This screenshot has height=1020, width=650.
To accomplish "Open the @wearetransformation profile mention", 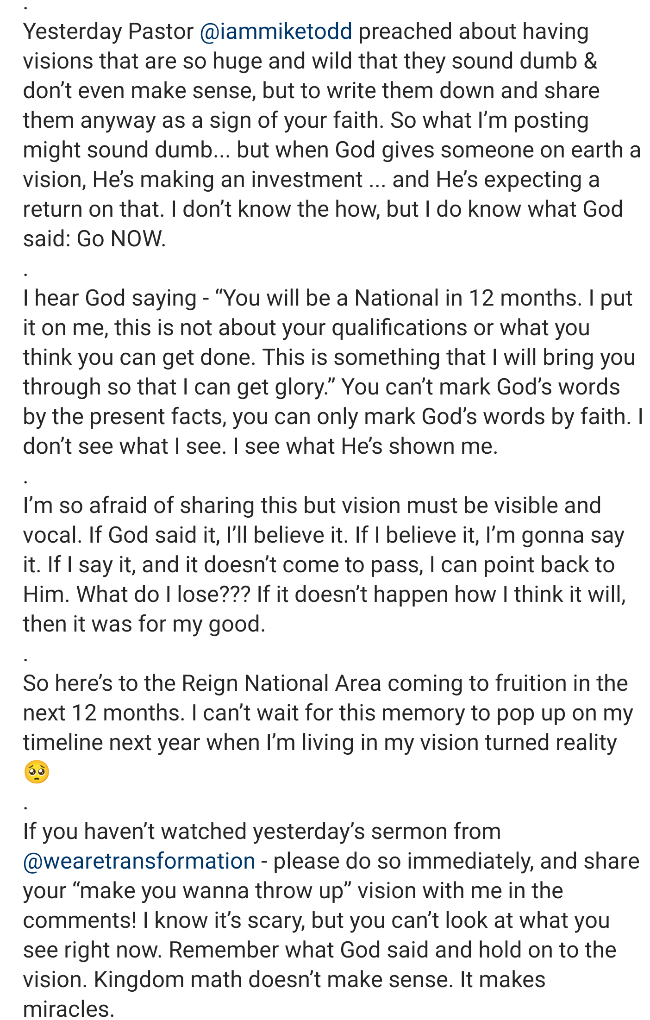I will point(139,862).
